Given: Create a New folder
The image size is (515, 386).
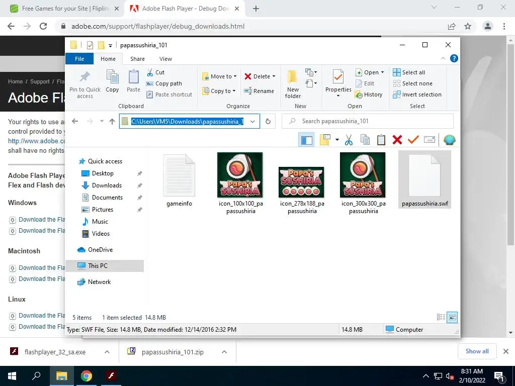Looking at the screenshot, I should 293,84.
